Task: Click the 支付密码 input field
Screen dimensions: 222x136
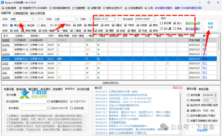Action: (34, 108)
